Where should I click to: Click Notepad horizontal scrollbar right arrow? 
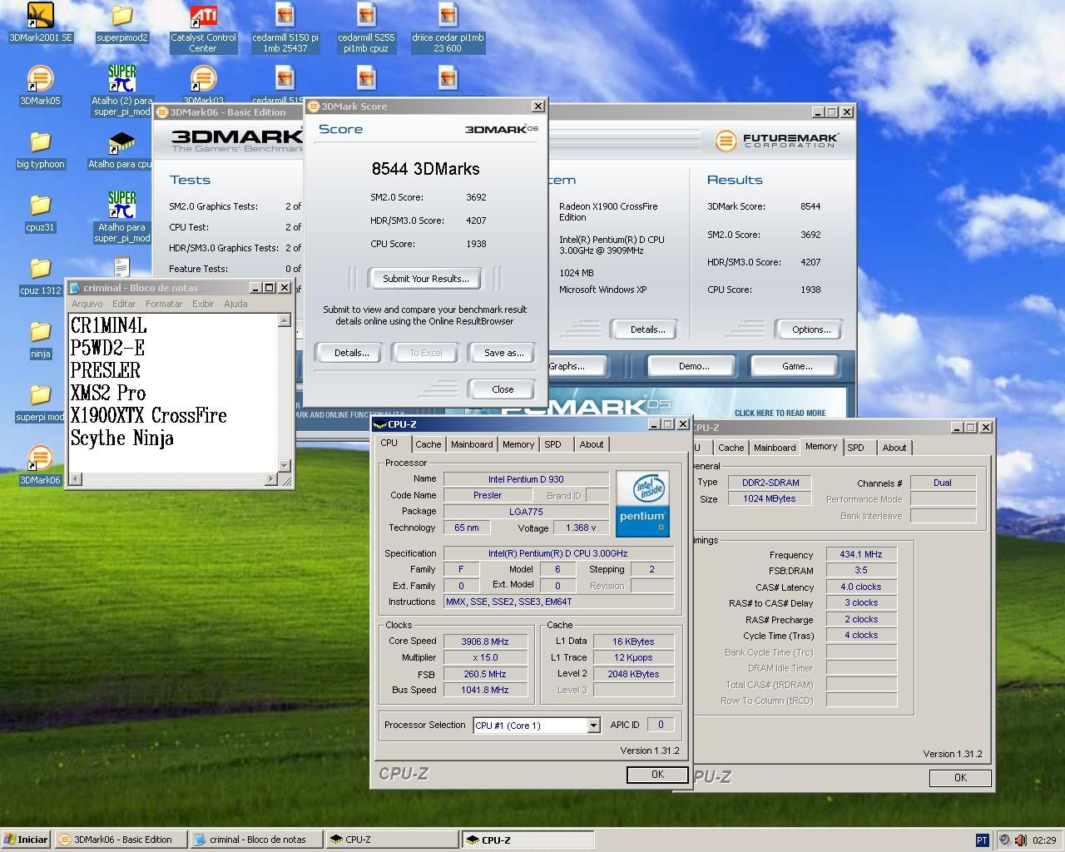click(x=271, y=479)
